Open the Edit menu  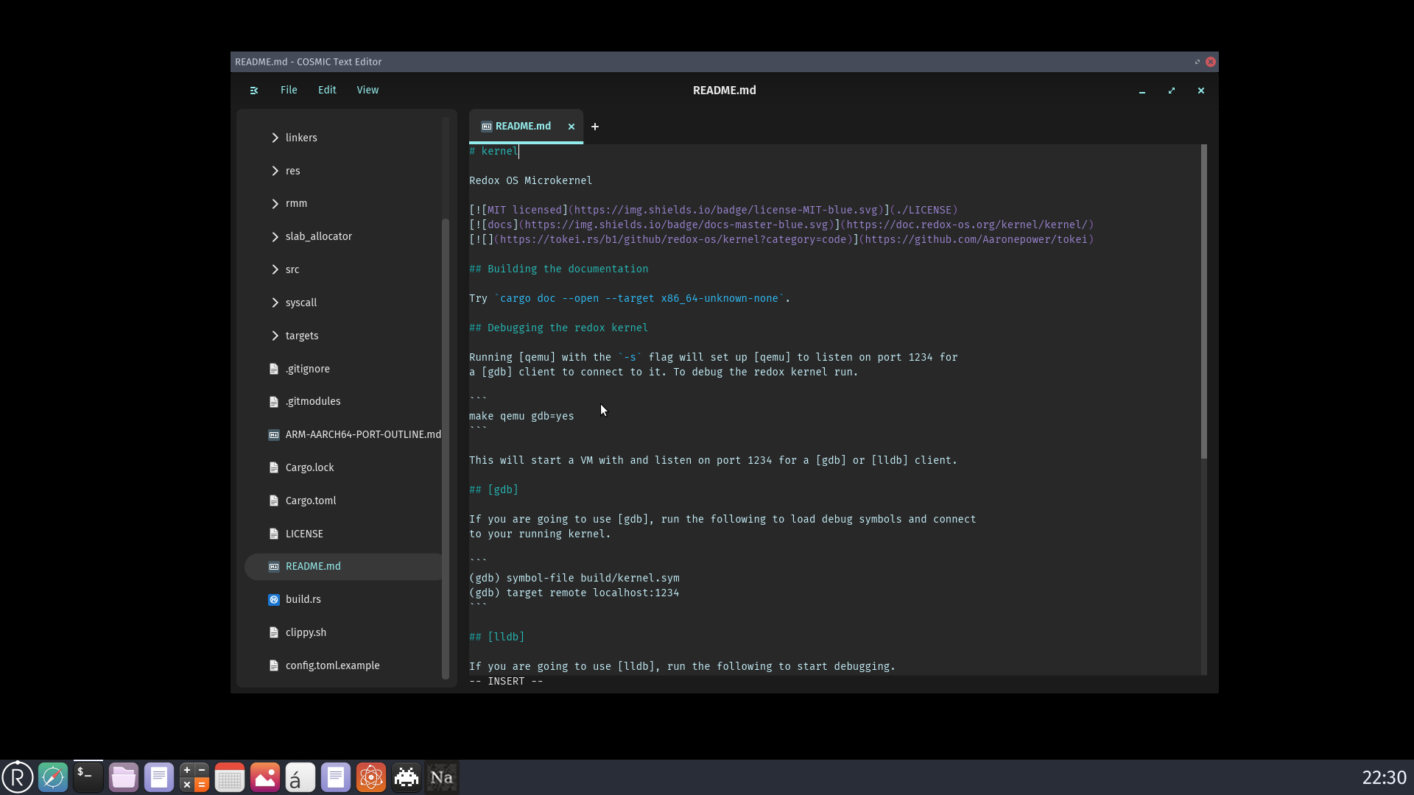[327, 90]
